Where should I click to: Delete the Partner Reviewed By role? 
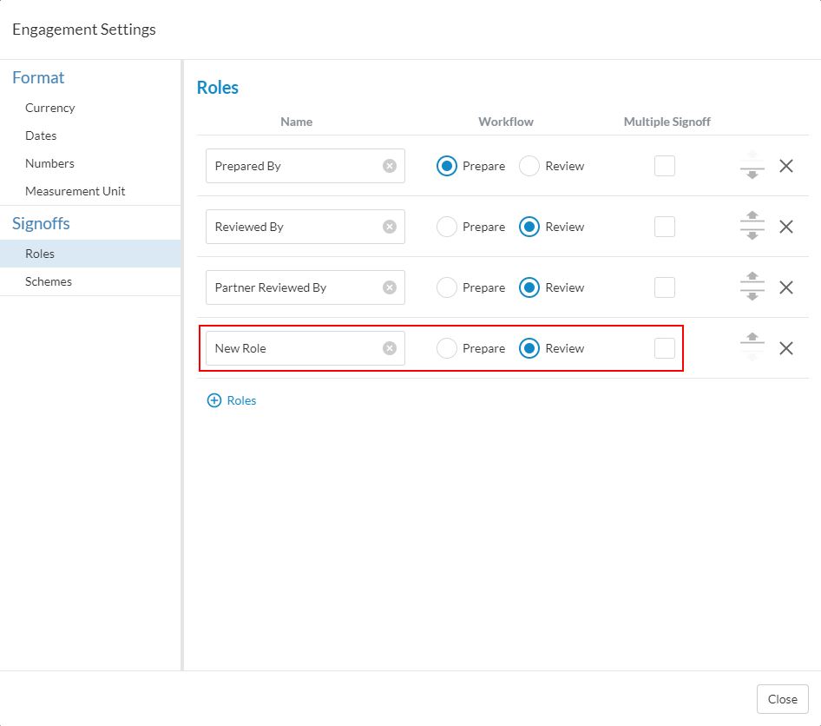pyautogui.click(x=786, y=287)
